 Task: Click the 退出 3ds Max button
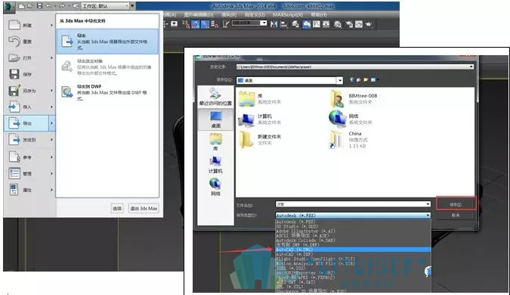coord(144,208)
